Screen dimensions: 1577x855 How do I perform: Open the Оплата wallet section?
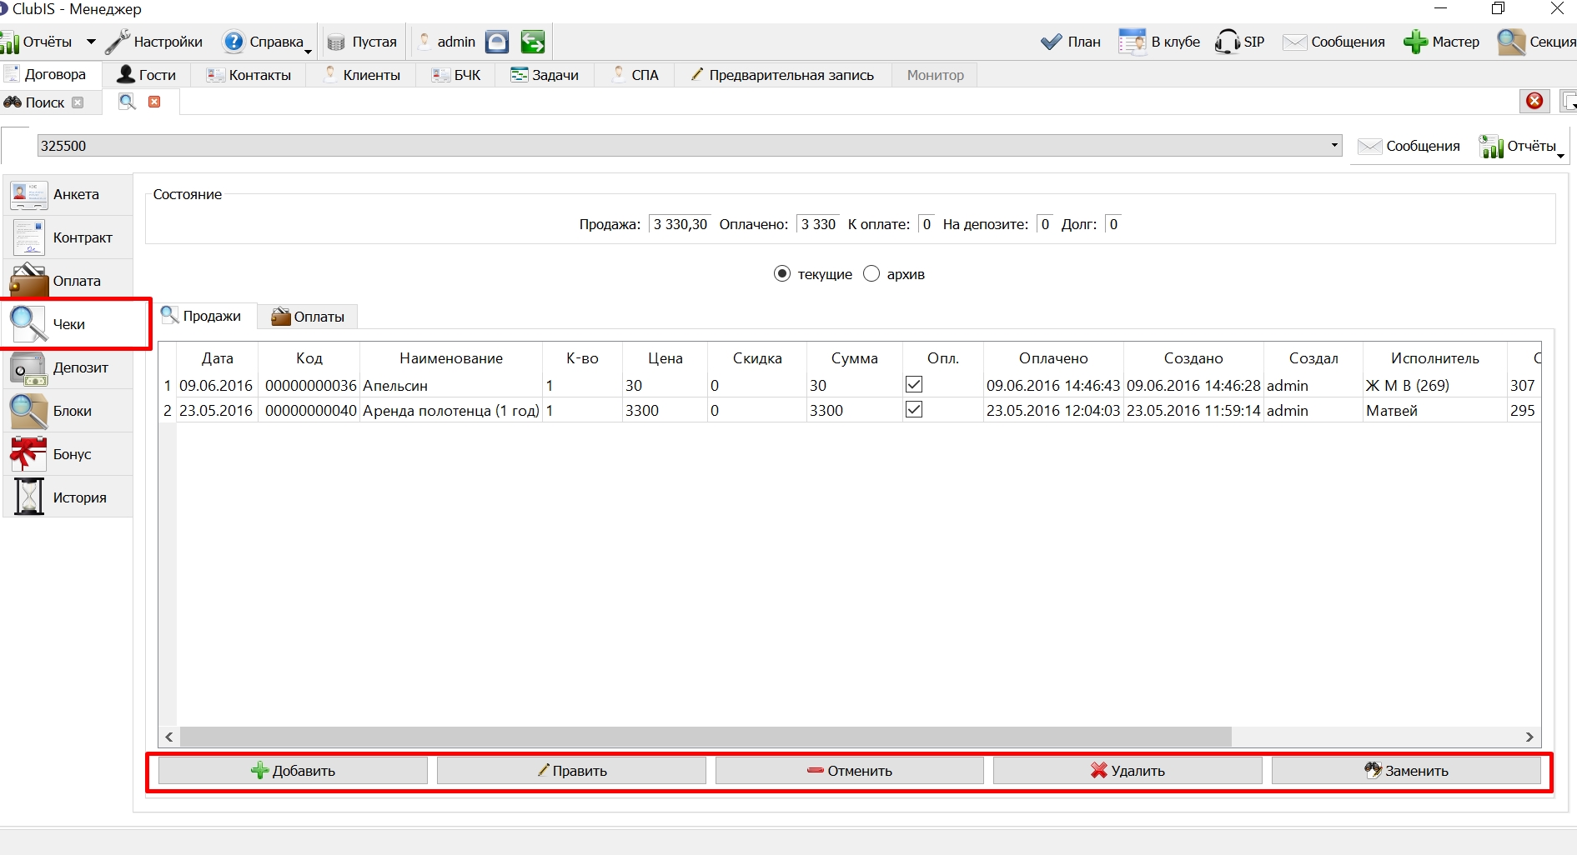tap(68, 281)
